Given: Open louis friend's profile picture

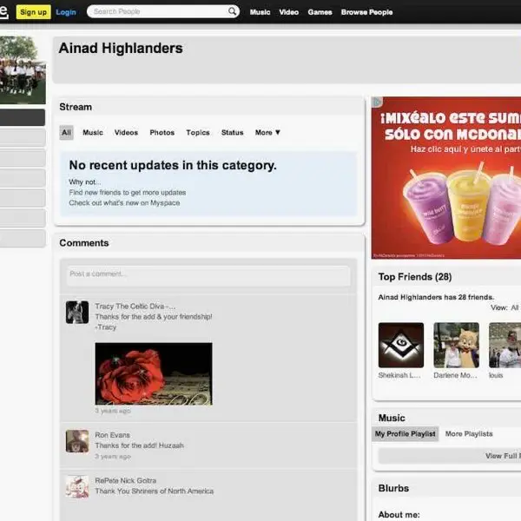Looking at the screenshot, I should point(505,345).
